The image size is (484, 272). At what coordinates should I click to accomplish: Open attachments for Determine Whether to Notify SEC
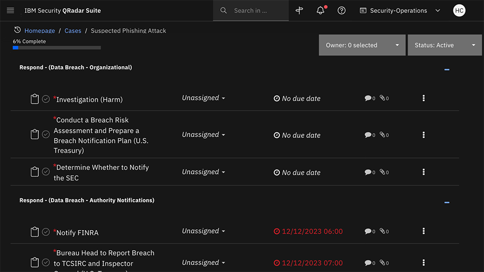pos(384,172)
